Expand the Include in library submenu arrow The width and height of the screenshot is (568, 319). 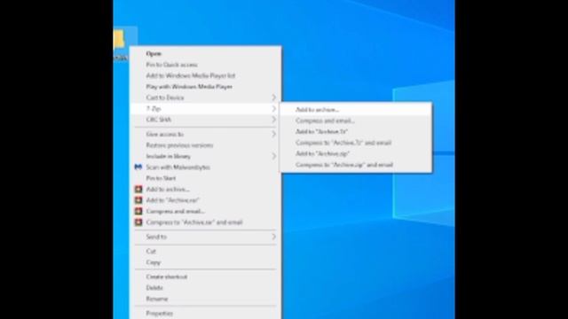(273, 156)
